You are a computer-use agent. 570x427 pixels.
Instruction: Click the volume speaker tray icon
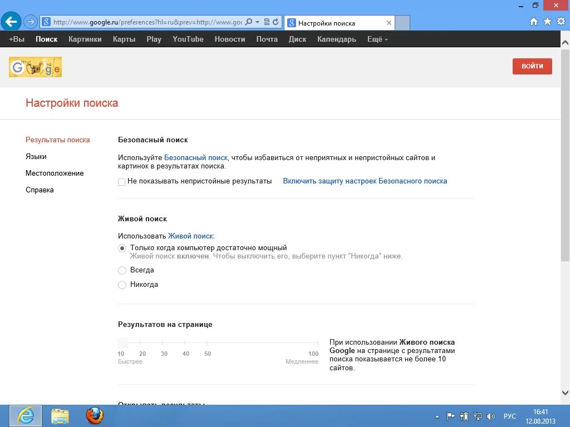pyautogui.click(x=491, y=416)
